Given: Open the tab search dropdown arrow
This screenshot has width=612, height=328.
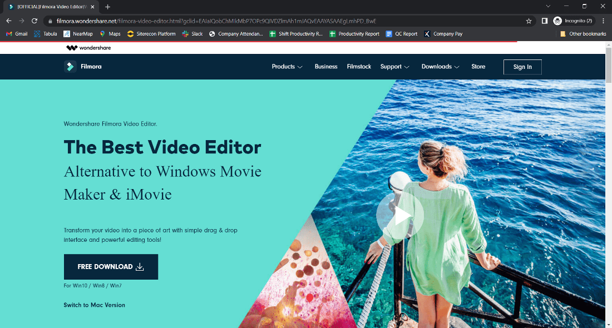Looking at the screenshot, I should (548, 6).
